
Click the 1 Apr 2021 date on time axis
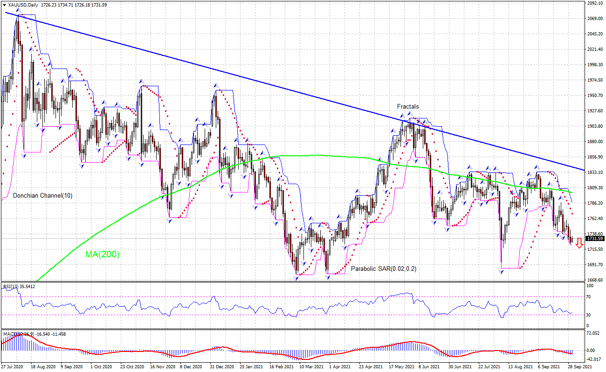tap(338, 367)
